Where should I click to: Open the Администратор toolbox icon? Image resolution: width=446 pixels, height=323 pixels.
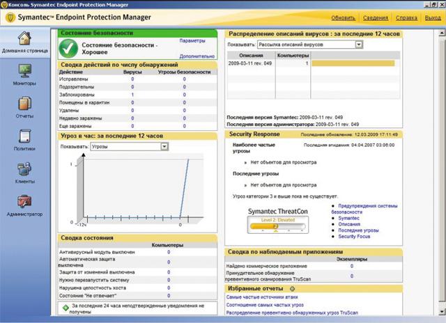tap(24, 201)
